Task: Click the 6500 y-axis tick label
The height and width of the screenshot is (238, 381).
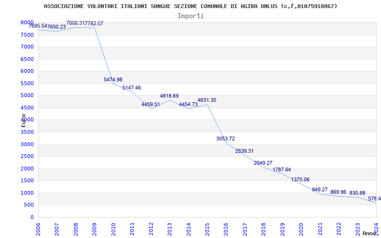Action: pyautogui.click(x=27, y=59)
